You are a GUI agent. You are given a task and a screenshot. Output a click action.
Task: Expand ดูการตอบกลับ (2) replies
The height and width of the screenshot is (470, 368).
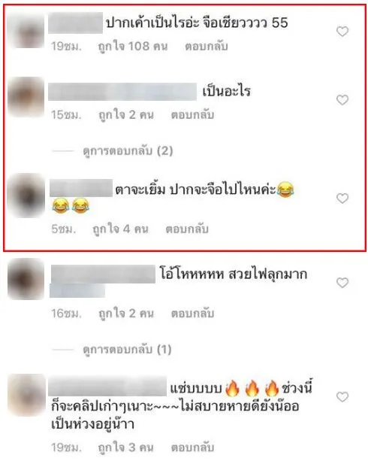click(128, 150)
